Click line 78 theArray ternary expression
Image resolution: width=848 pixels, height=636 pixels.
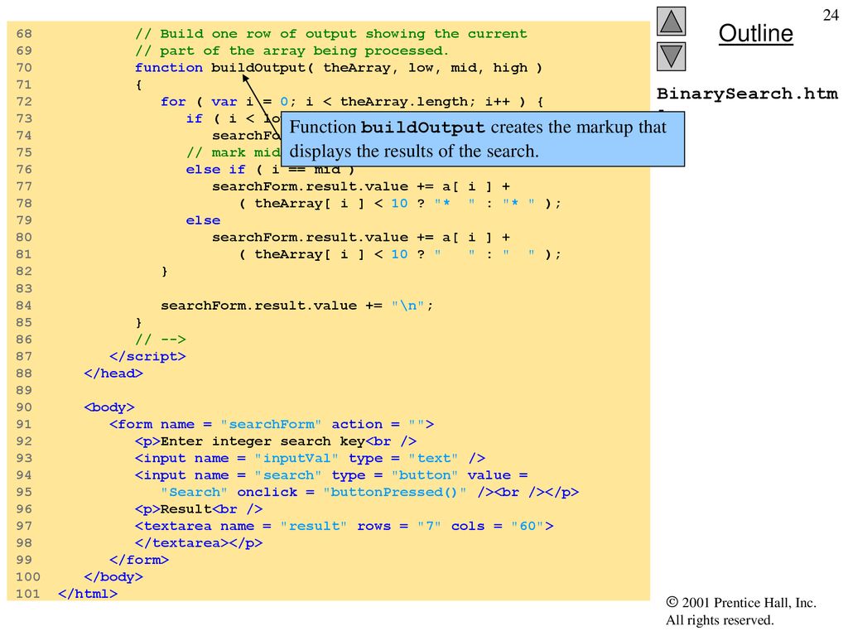400,204
